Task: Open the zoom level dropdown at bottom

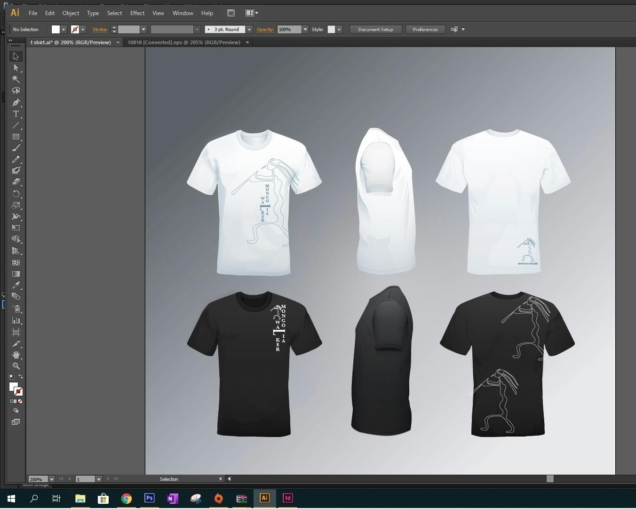Action: pos(52,479)
